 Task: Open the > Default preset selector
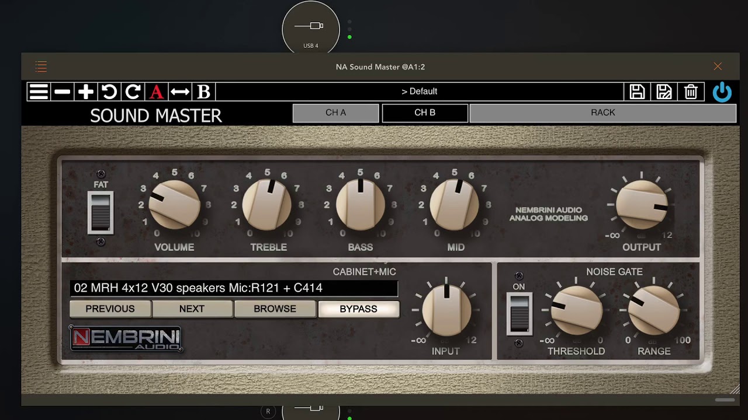pyautogui.click(x=420, y=92)
